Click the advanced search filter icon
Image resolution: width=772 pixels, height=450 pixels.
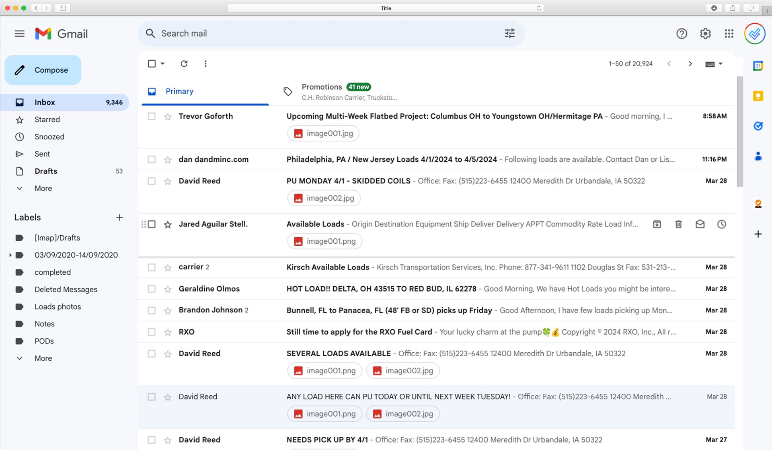pos(509,33)
